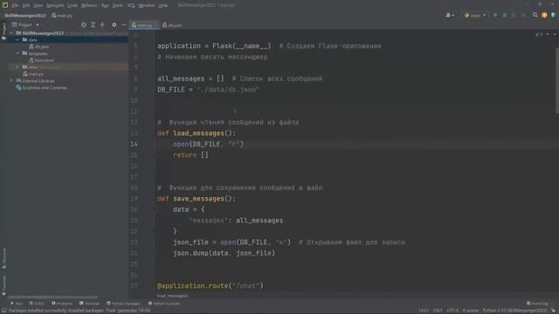The image size is (559, 314).
Task: Open the VCS menu
Action: pyautogui.click(x=131, y=5)
